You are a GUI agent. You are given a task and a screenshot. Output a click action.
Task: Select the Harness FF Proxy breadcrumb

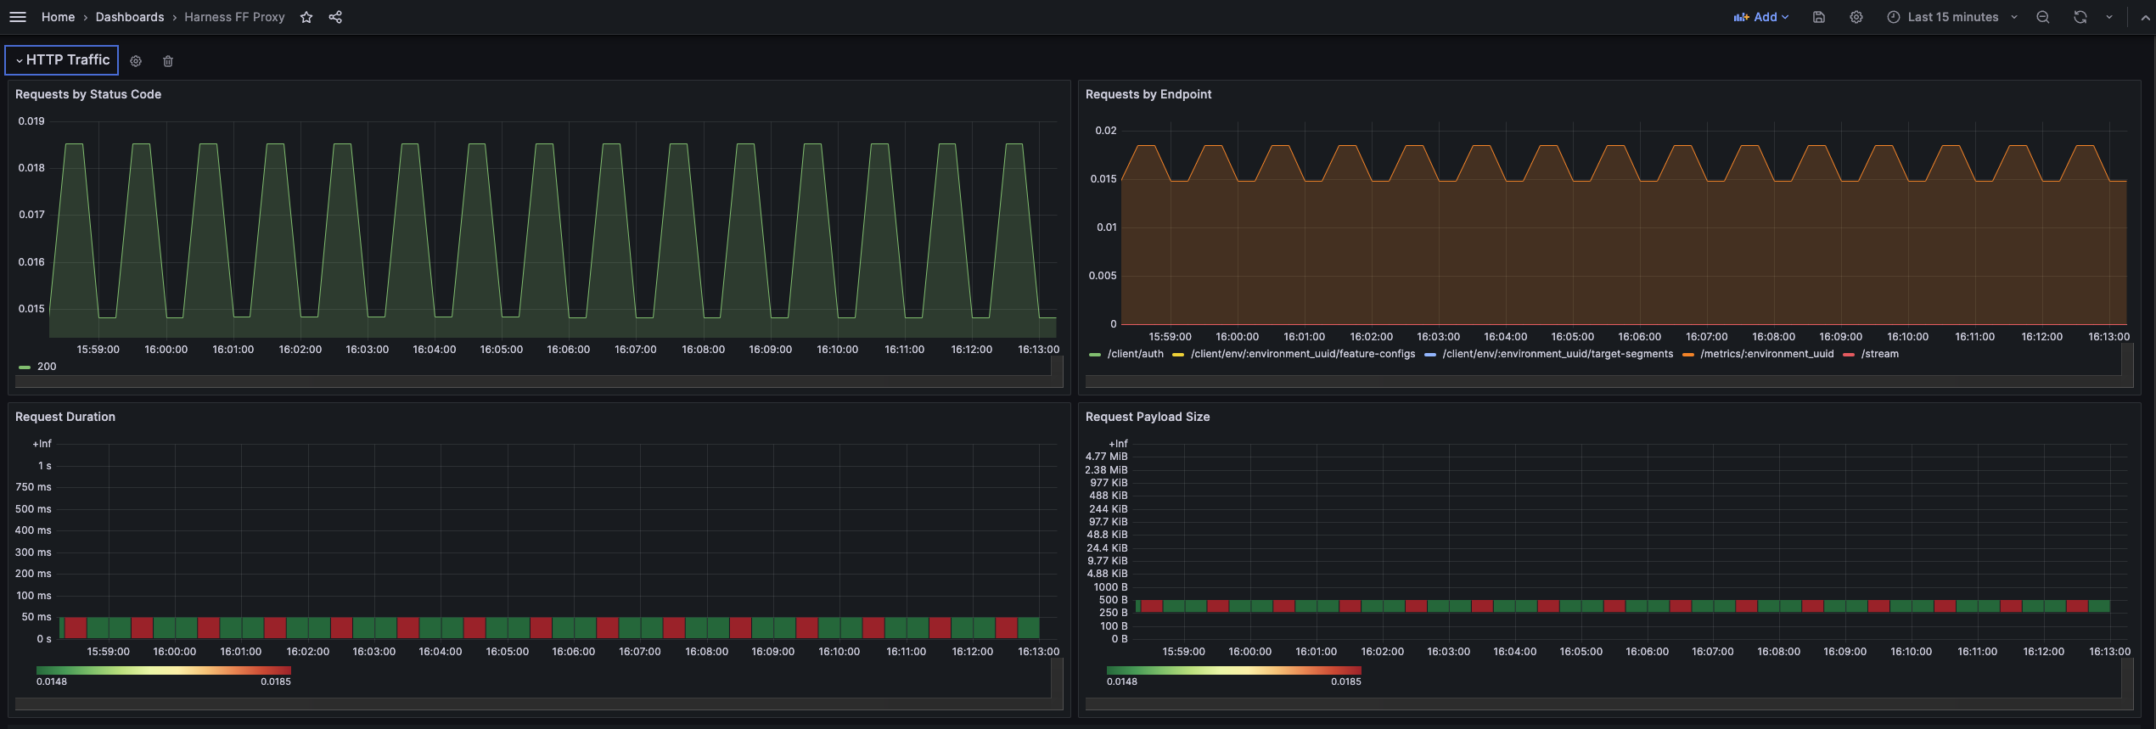point(234,17)
